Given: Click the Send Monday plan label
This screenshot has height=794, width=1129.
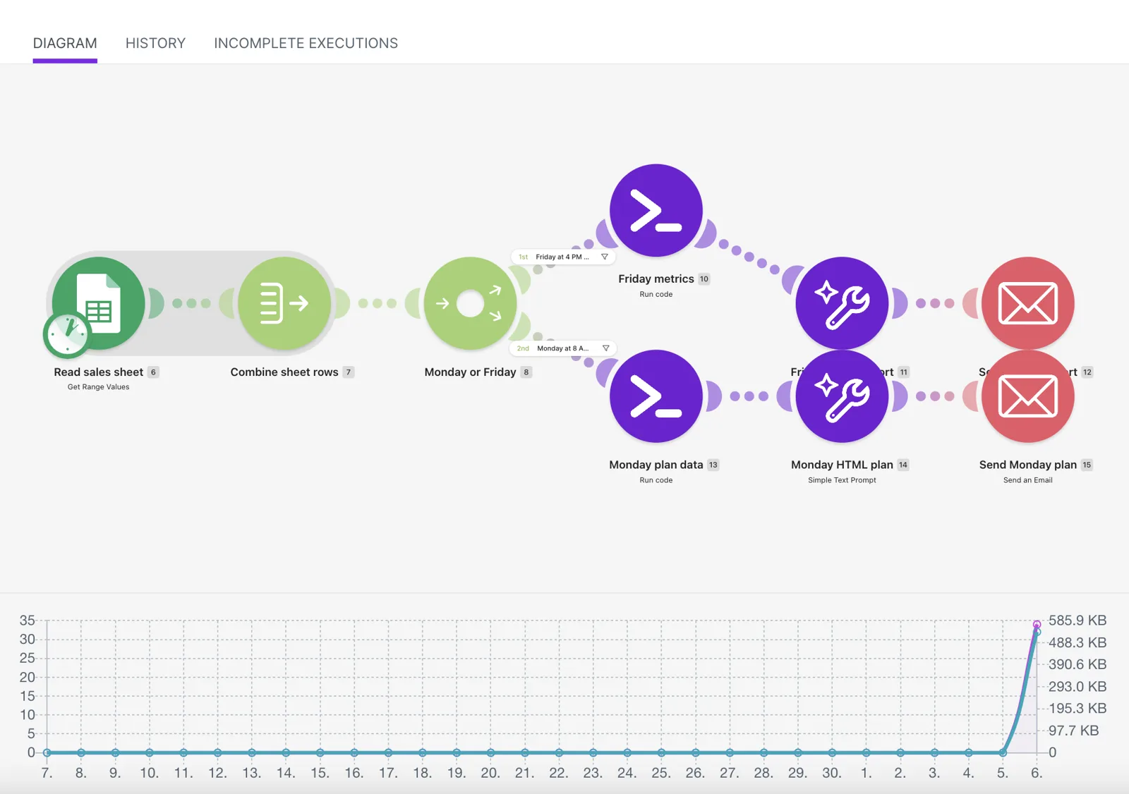Looking at the screenshot, I should [x=1028, y=465].
